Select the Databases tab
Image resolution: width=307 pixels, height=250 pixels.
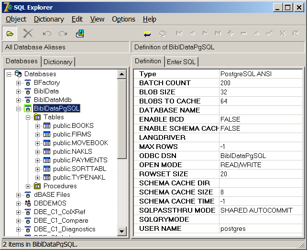tap(22, 61)
